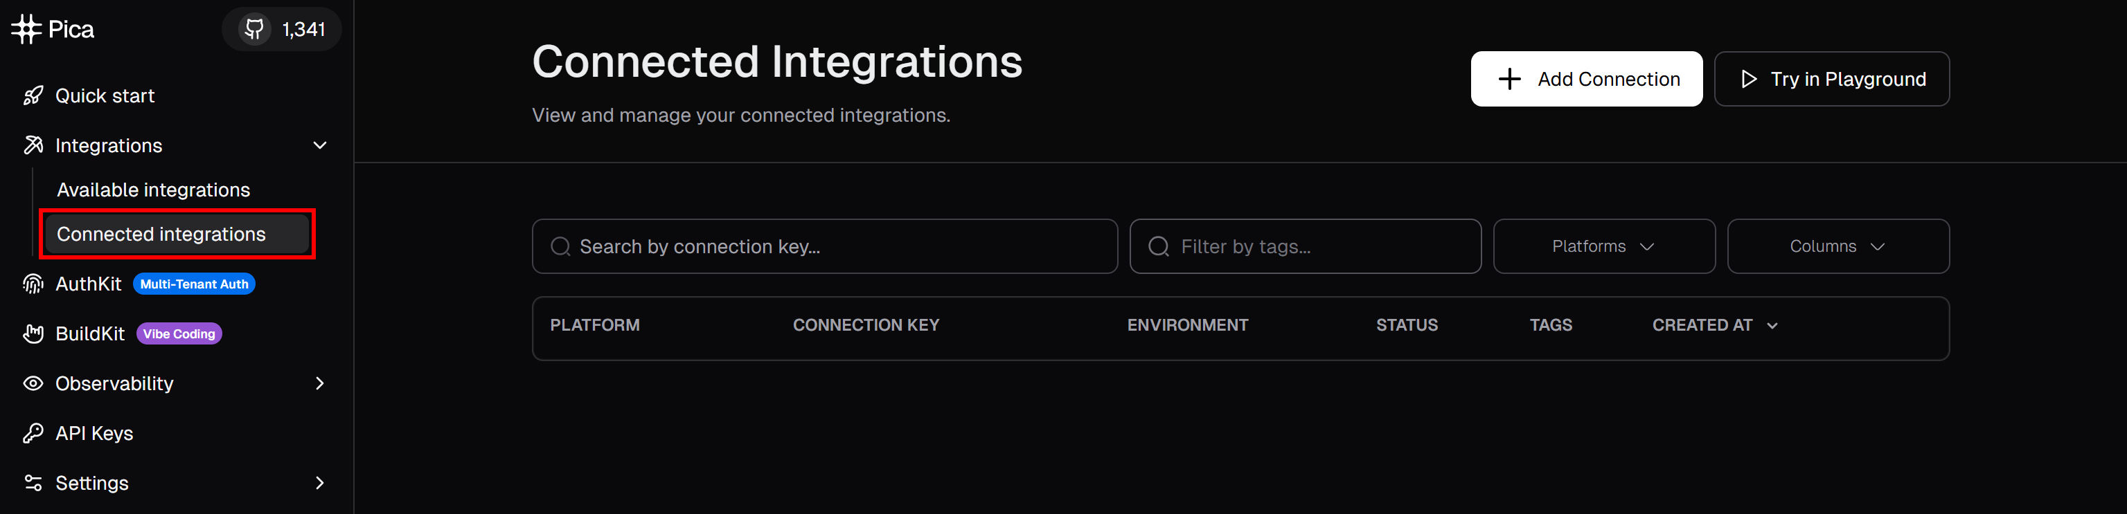
Task: Click the Add Connection button
Action: click(1585, 79)
